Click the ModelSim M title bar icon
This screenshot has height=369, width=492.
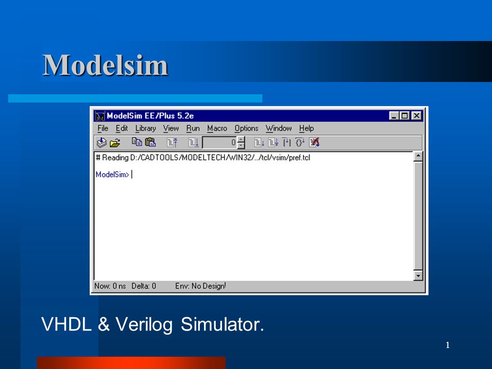click(100, 116)
